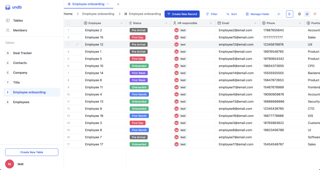The height and width of the screenshot is (170, 320).
Task: Click the phone number 17887655643
Action: point(274,30)
